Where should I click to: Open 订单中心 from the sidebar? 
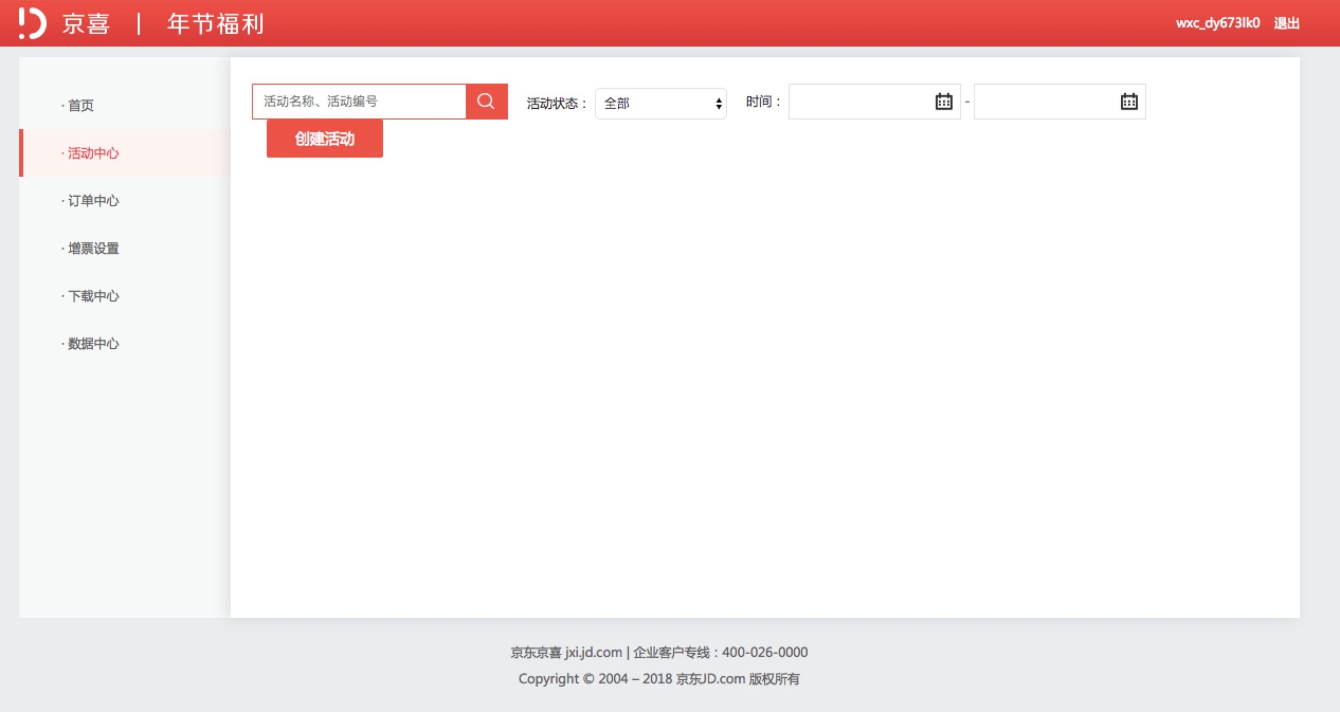[93, 201]
